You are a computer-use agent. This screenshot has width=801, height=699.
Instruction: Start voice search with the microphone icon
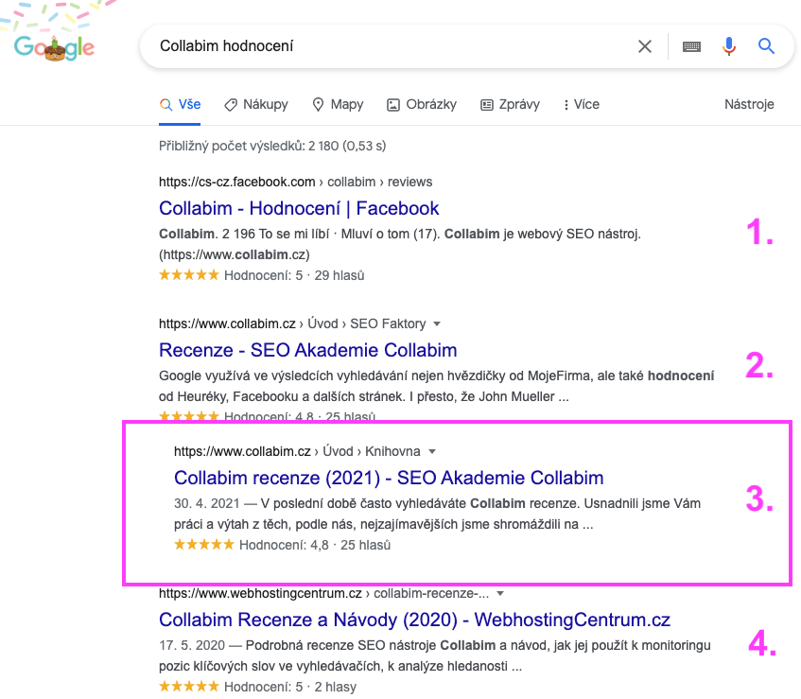(x=729, y=46)
